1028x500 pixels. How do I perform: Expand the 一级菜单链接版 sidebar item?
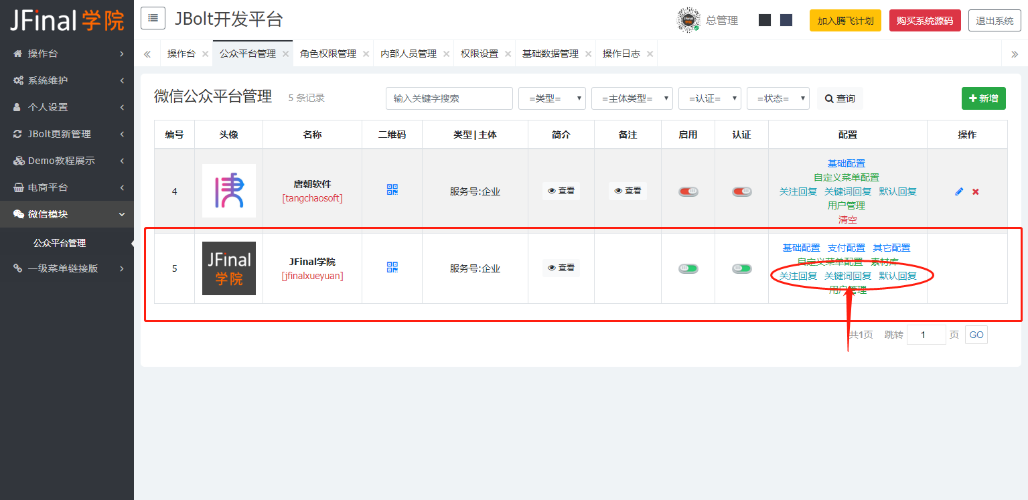tap(67, 268)
